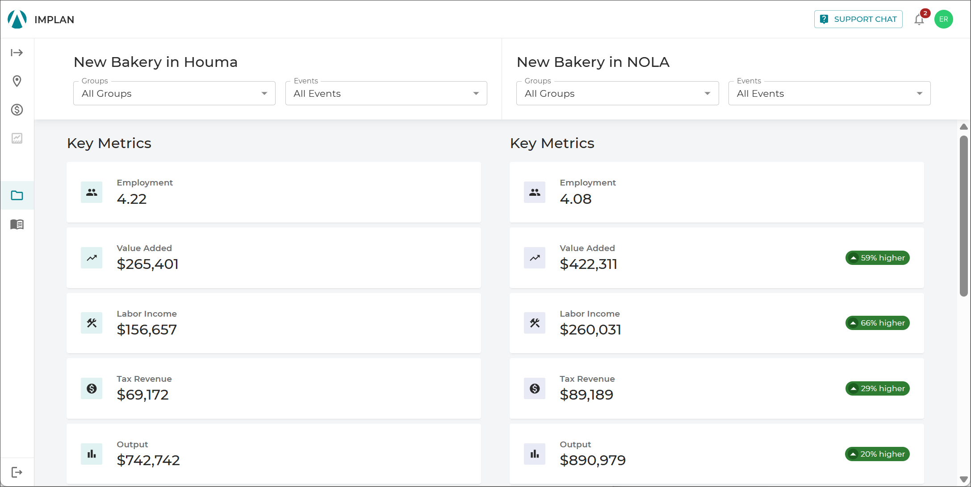This screenshot has width=971, height=487.
Task: Select the NOLA Employment metric card
Action: pyautogui.click(x=717, y=192)
